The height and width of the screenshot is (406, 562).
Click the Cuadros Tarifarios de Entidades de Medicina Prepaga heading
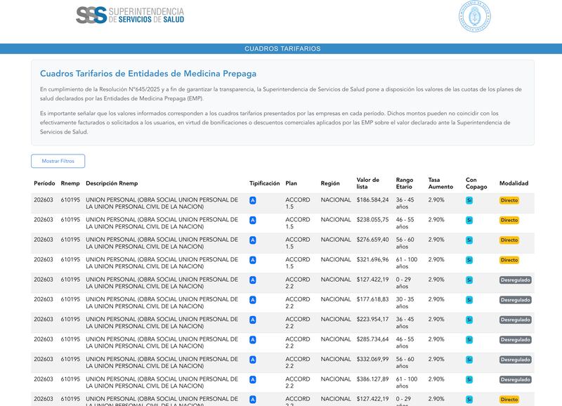point(148,74)
